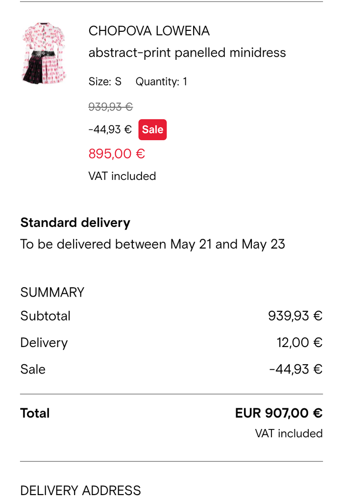Screen dimensions: 343x502
Task: Click the red Sale badge
Action: pyautogui.click(x=152, y=129)
